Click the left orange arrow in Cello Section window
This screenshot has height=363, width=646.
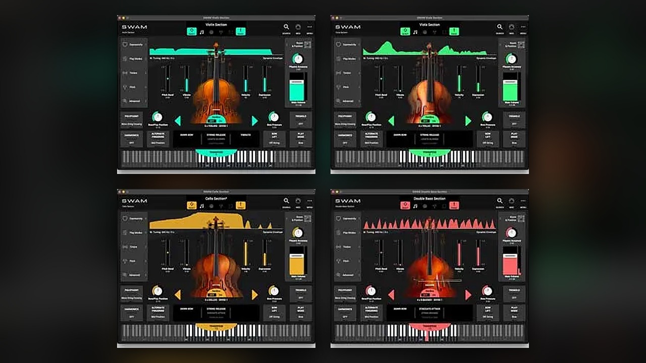point(178,295)
